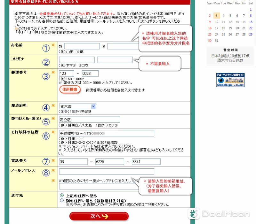
Task: Click the GlobalSign SSL secured seal
Action: point(230,80)
